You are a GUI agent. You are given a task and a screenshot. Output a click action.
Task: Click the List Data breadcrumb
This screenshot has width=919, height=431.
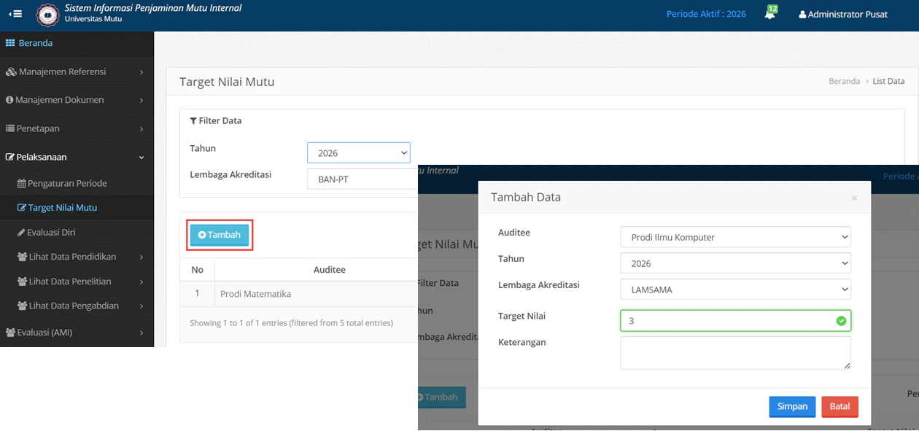[888, 81]
